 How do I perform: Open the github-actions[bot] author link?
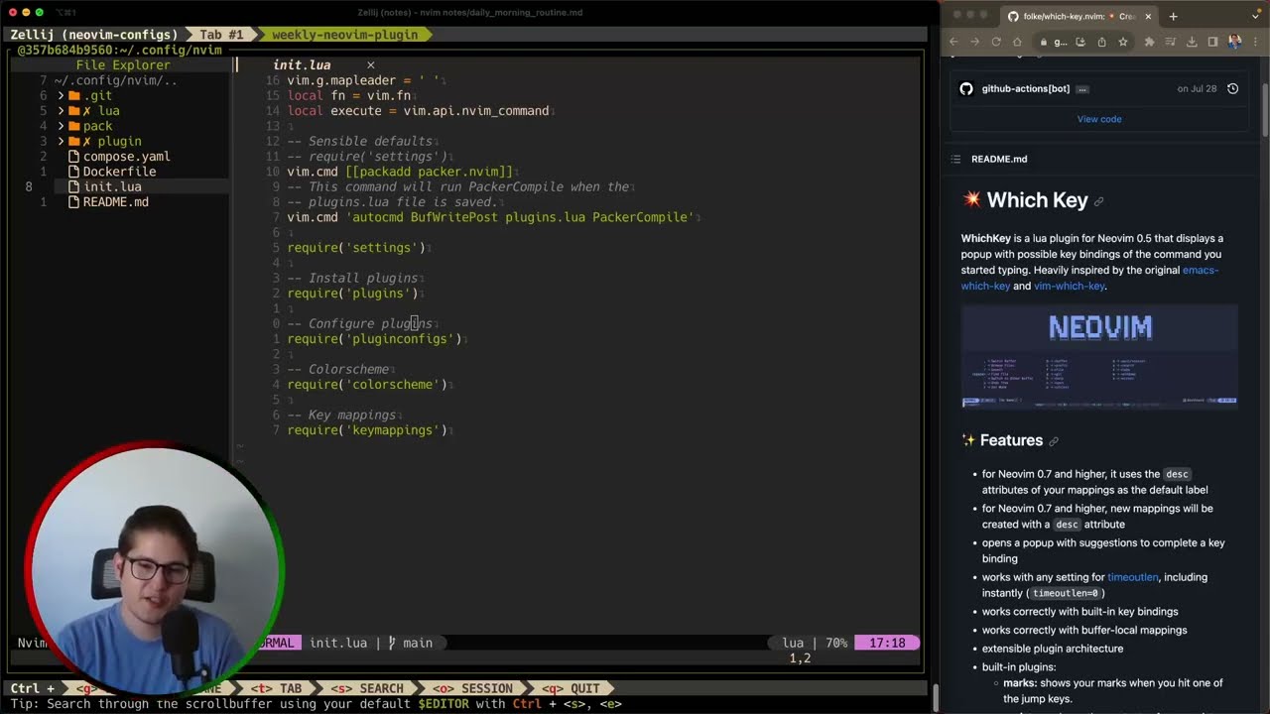tap(1026, 88)
